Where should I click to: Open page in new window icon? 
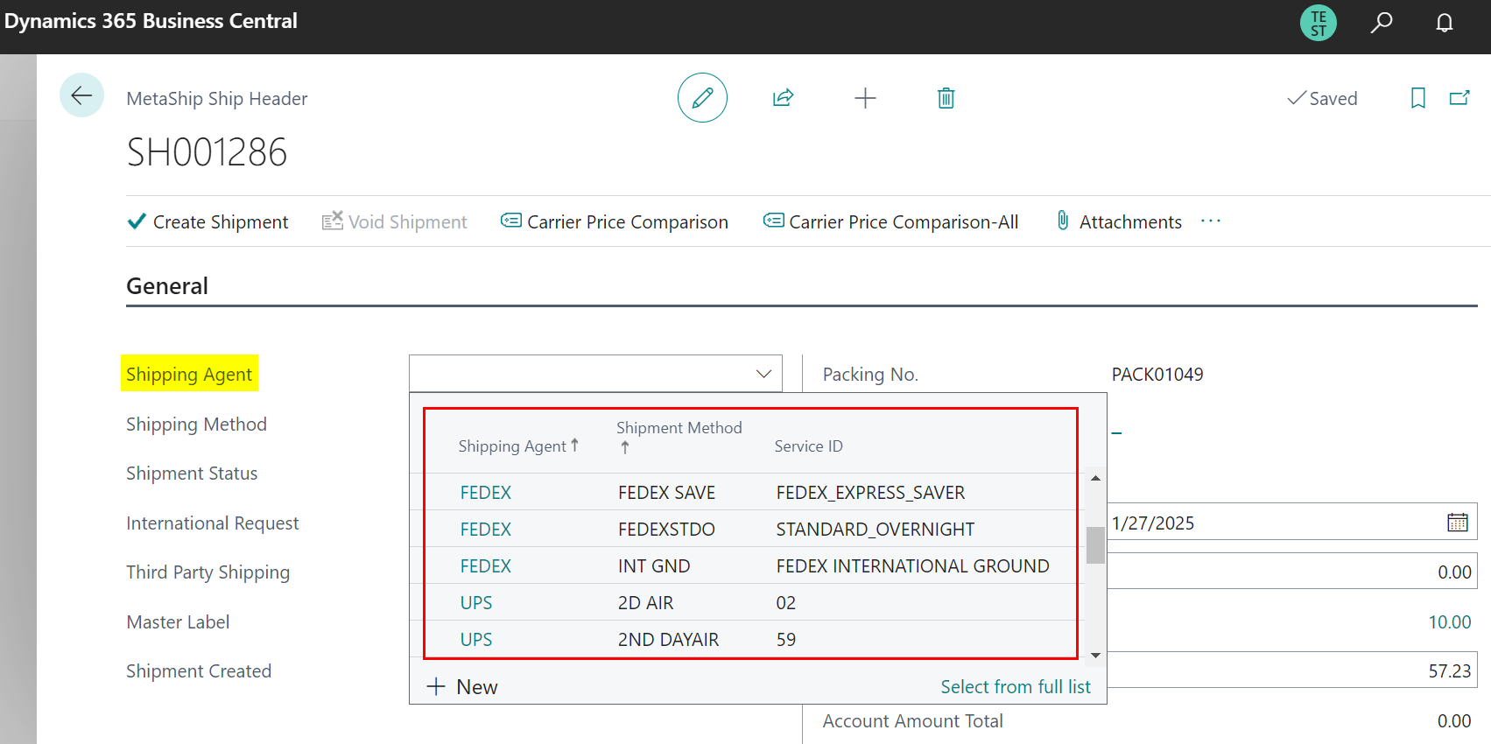1459,97
